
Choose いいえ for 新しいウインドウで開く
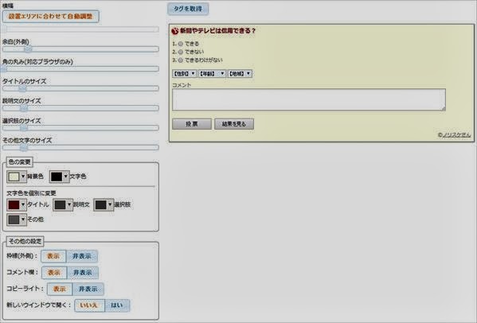pyautogui.click(x=89, y=305)
